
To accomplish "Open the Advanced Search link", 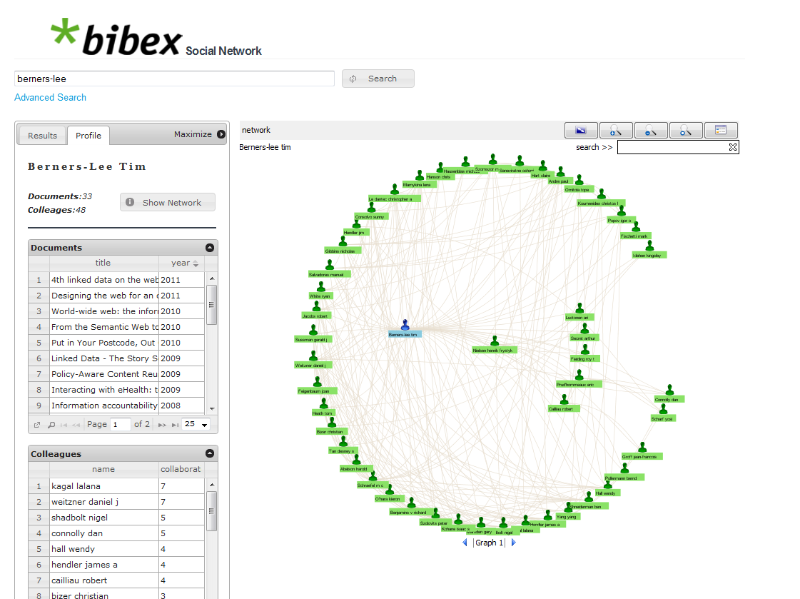I will coord(50,97).
